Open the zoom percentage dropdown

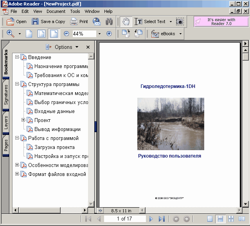tap(99, 34)
